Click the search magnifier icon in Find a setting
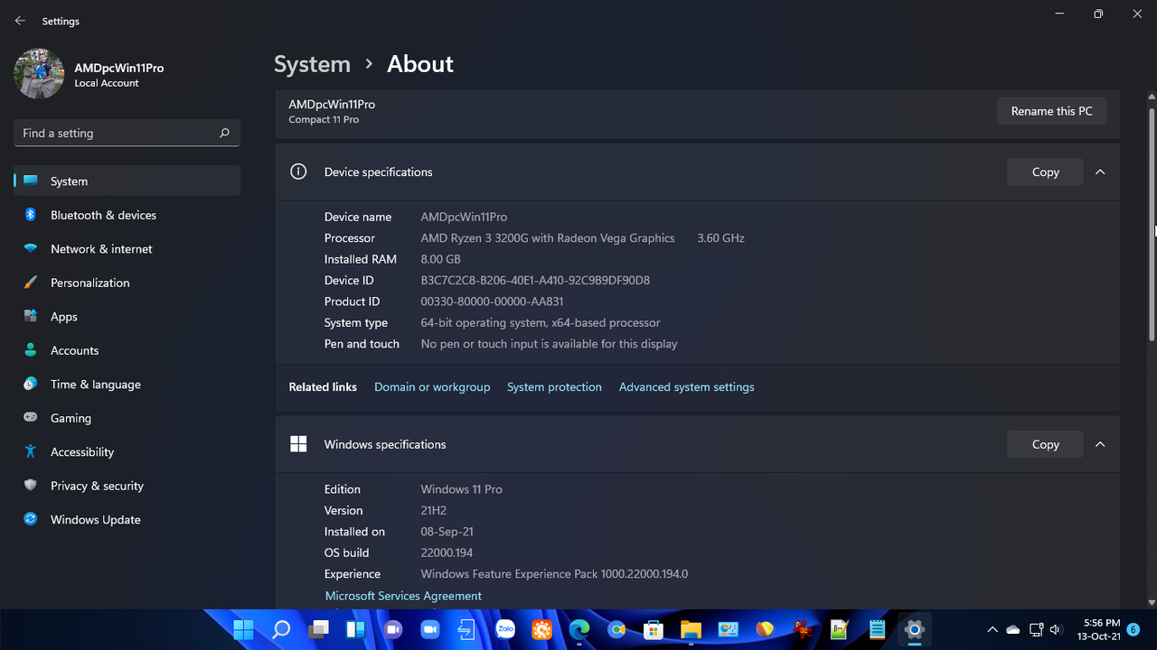This screenshot has height=650, width=1157. tap(224, 133)
